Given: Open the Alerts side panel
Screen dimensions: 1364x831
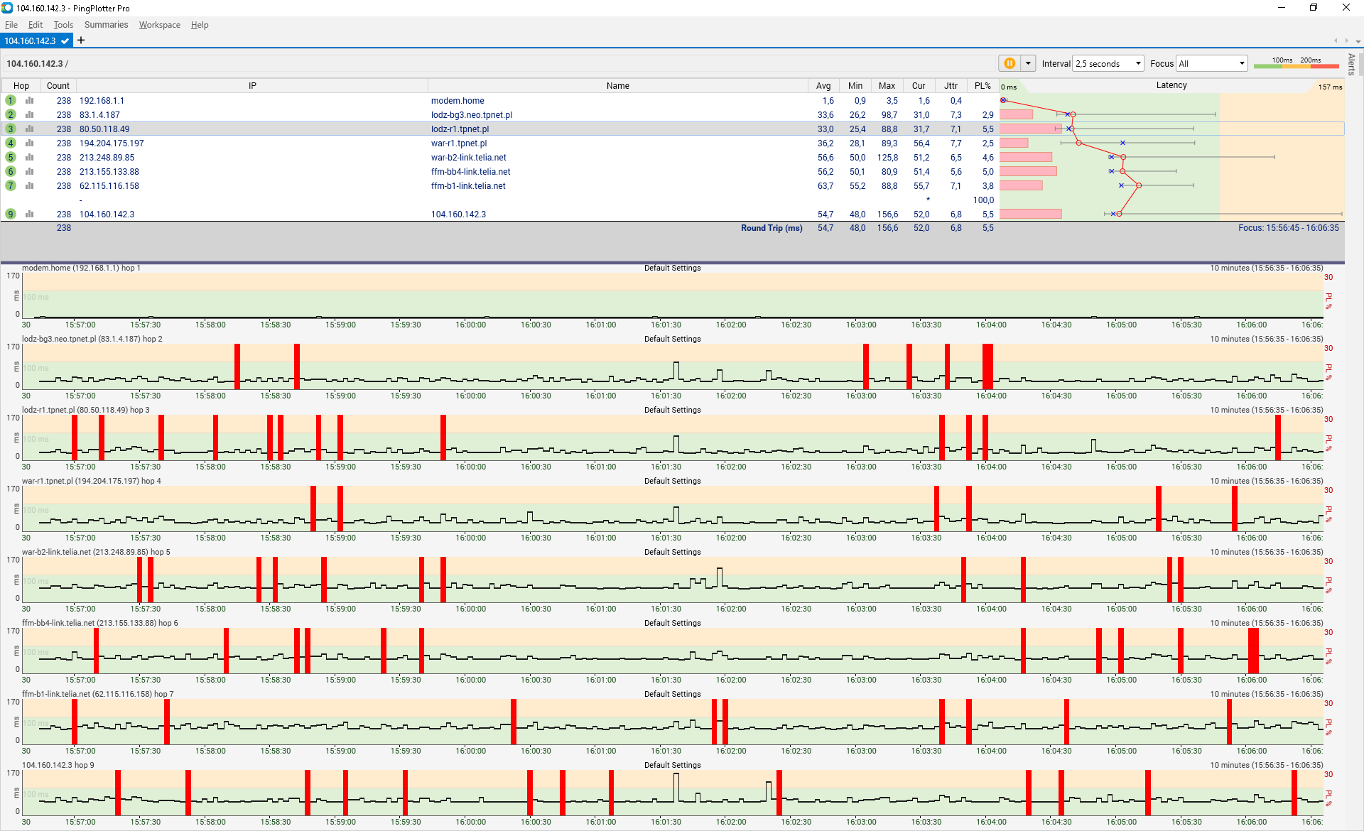Looking at the screenshot, I should click(x=1351, y=65).
